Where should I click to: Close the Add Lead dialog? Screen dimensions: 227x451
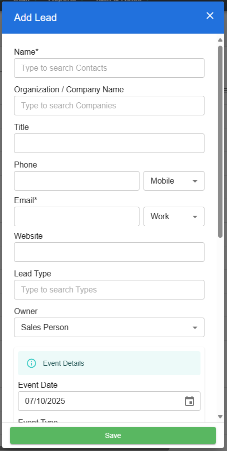coord(210,16)
